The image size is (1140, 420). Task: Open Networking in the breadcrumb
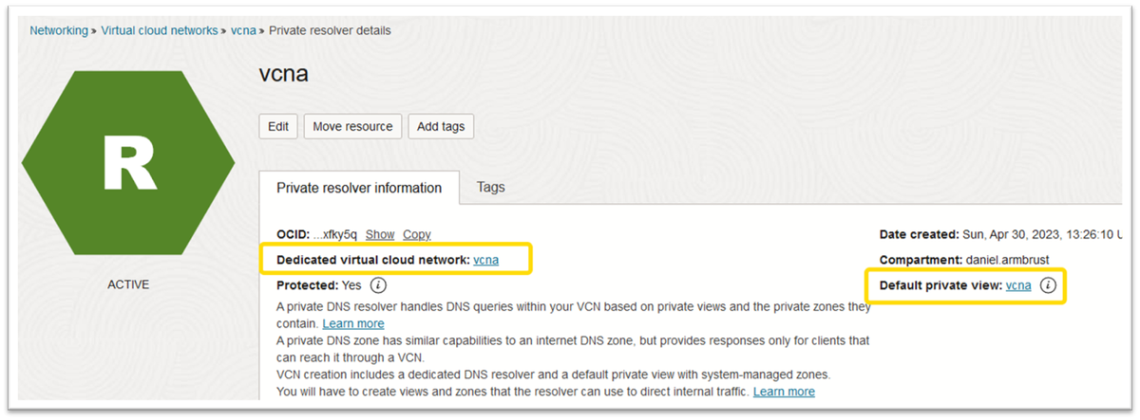(58, 30)
